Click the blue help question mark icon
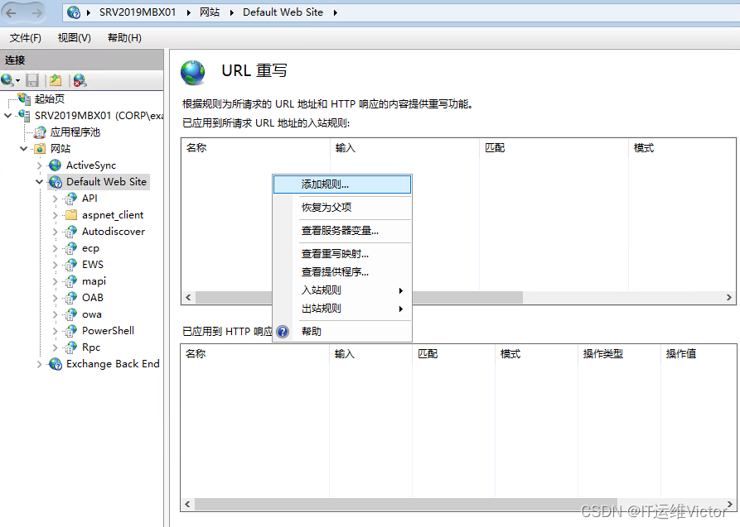 pyautogui.click(x=283, y=332)
